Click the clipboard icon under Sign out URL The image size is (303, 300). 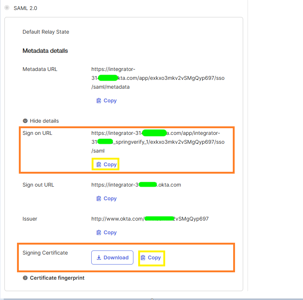point(99,198)
